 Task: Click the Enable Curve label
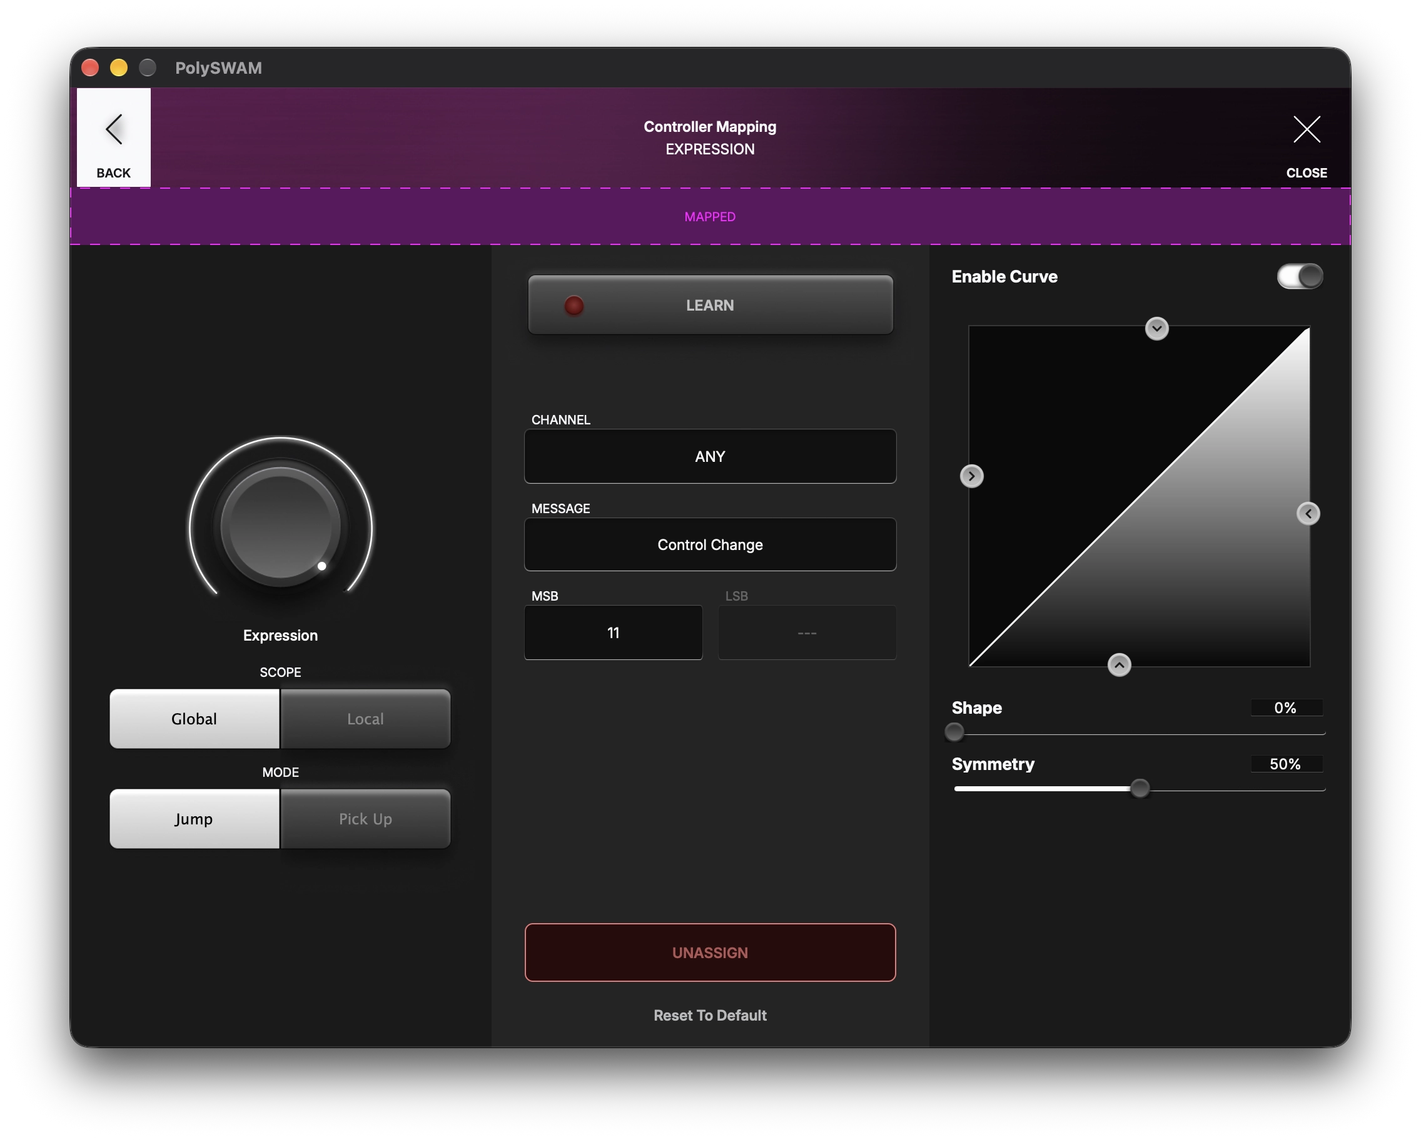coord(1004,277)
